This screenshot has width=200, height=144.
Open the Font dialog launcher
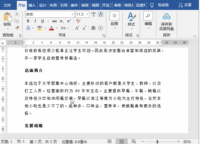pos(104,36)
